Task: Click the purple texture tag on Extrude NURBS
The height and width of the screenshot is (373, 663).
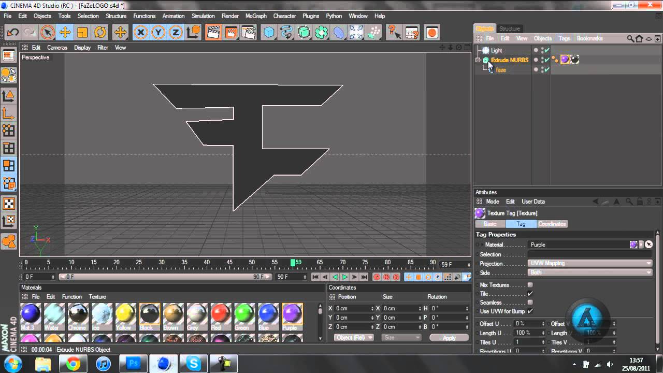Action: click(565, 60)
